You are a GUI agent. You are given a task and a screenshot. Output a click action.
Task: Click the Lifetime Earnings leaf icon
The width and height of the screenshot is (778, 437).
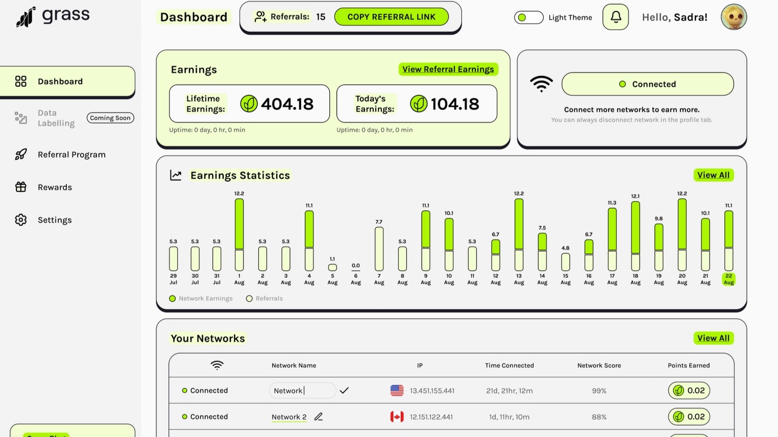coord(249,104)
